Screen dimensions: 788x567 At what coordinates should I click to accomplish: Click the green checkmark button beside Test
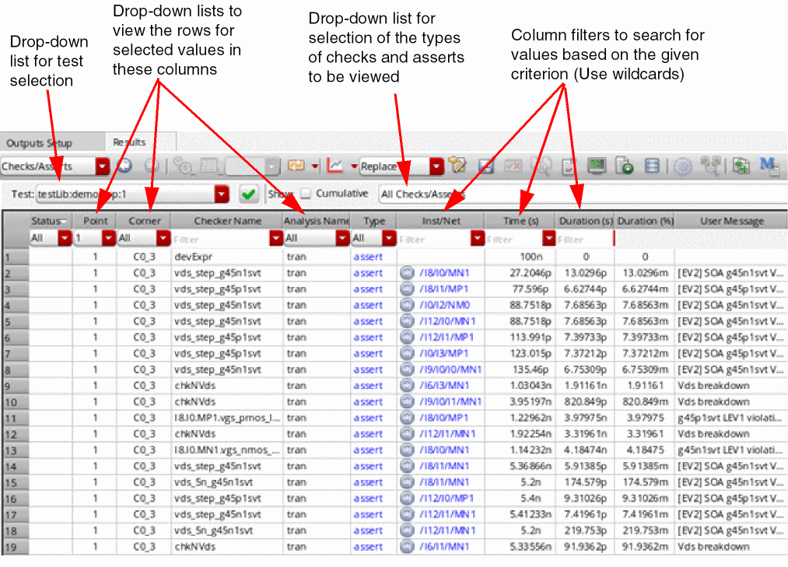(249, 194)
